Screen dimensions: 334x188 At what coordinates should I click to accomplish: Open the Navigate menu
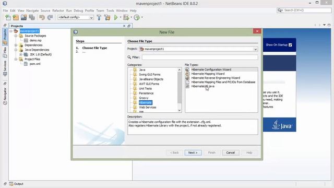coord(32,10)
